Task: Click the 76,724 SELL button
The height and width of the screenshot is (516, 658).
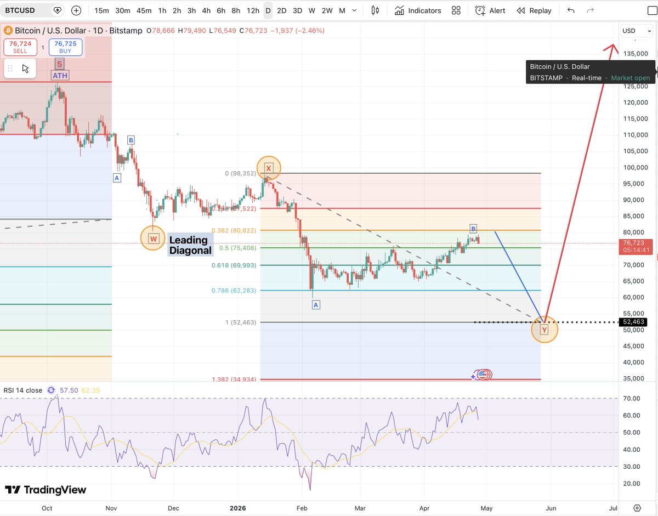Action: pos(20,47)
